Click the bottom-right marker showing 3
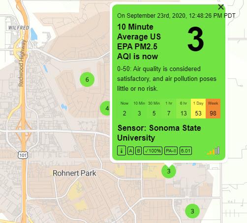247x223 pixels. pyautogui.click(x=192, y=211)
